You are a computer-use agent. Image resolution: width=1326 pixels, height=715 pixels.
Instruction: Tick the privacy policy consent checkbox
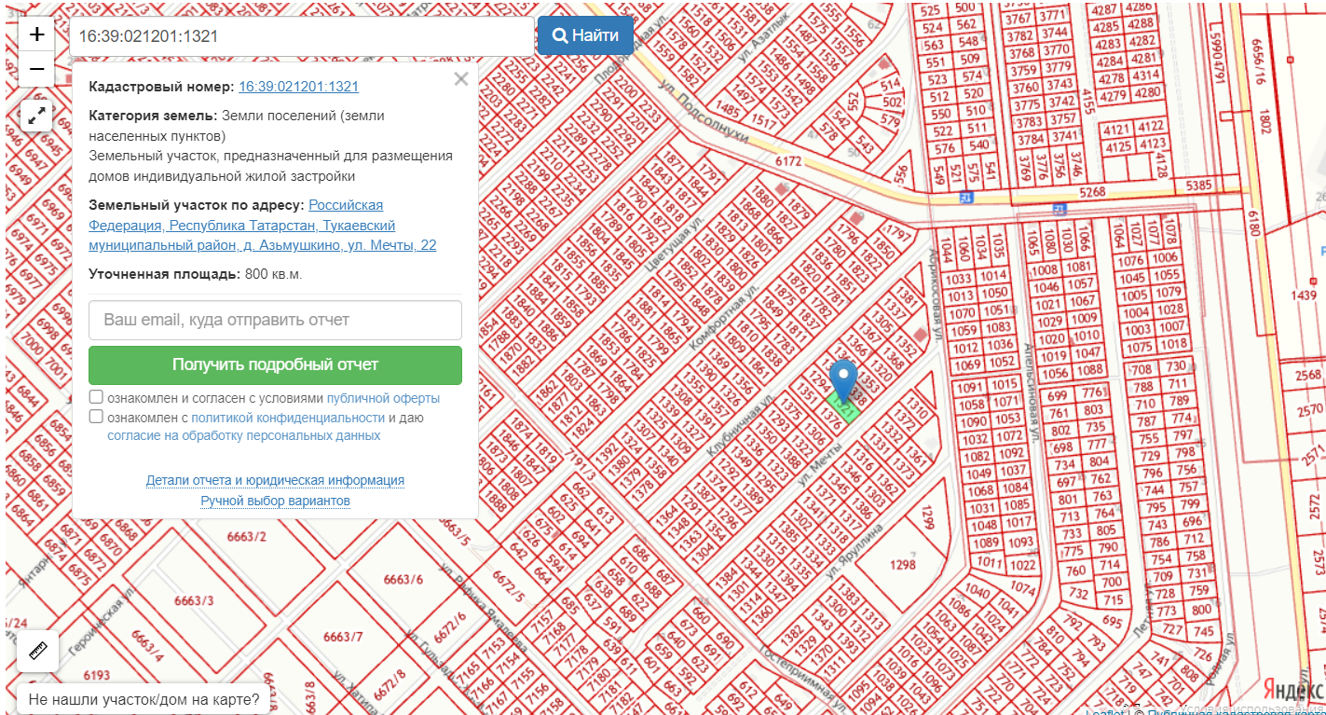[96, 417]
